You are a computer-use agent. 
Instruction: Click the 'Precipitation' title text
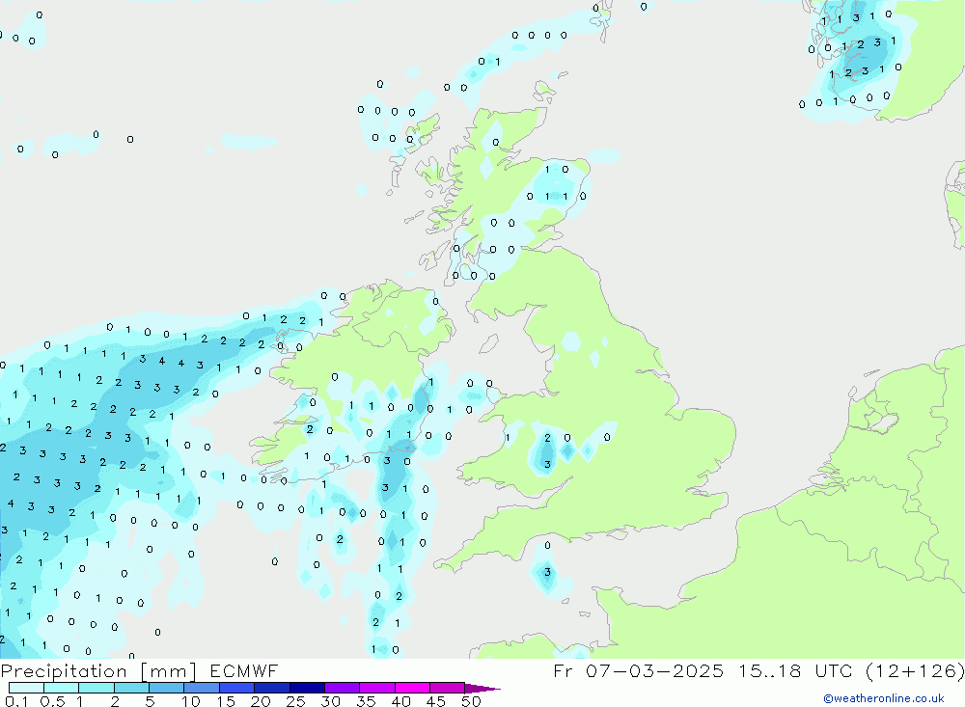tap(64, 671)
